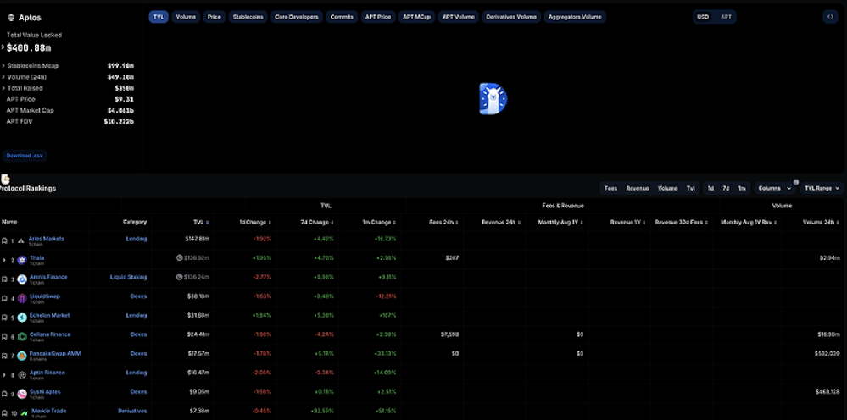
Task: Select the 1d time period filter
Action: tap(710, 188)
